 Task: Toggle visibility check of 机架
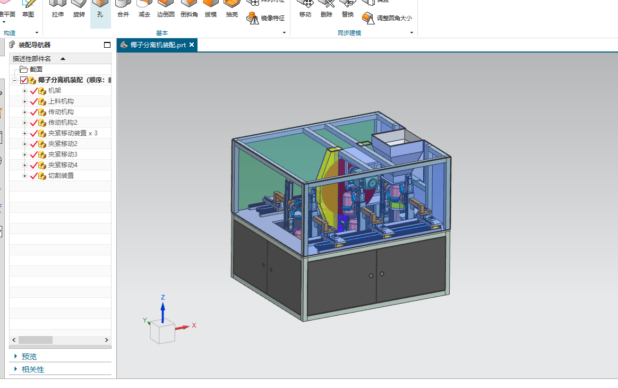(34, 91)
